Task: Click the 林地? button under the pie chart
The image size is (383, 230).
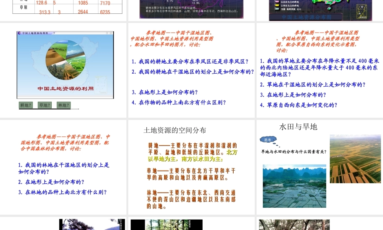Action: click(x=64, y=105)
